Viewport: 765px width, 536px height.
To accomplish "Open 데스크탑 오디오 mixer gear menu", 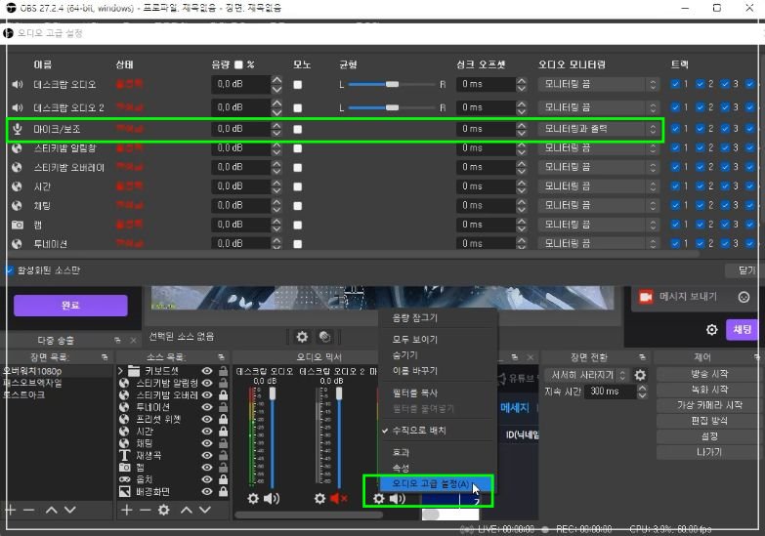I will pyautogui.click(x=253, y=499).
